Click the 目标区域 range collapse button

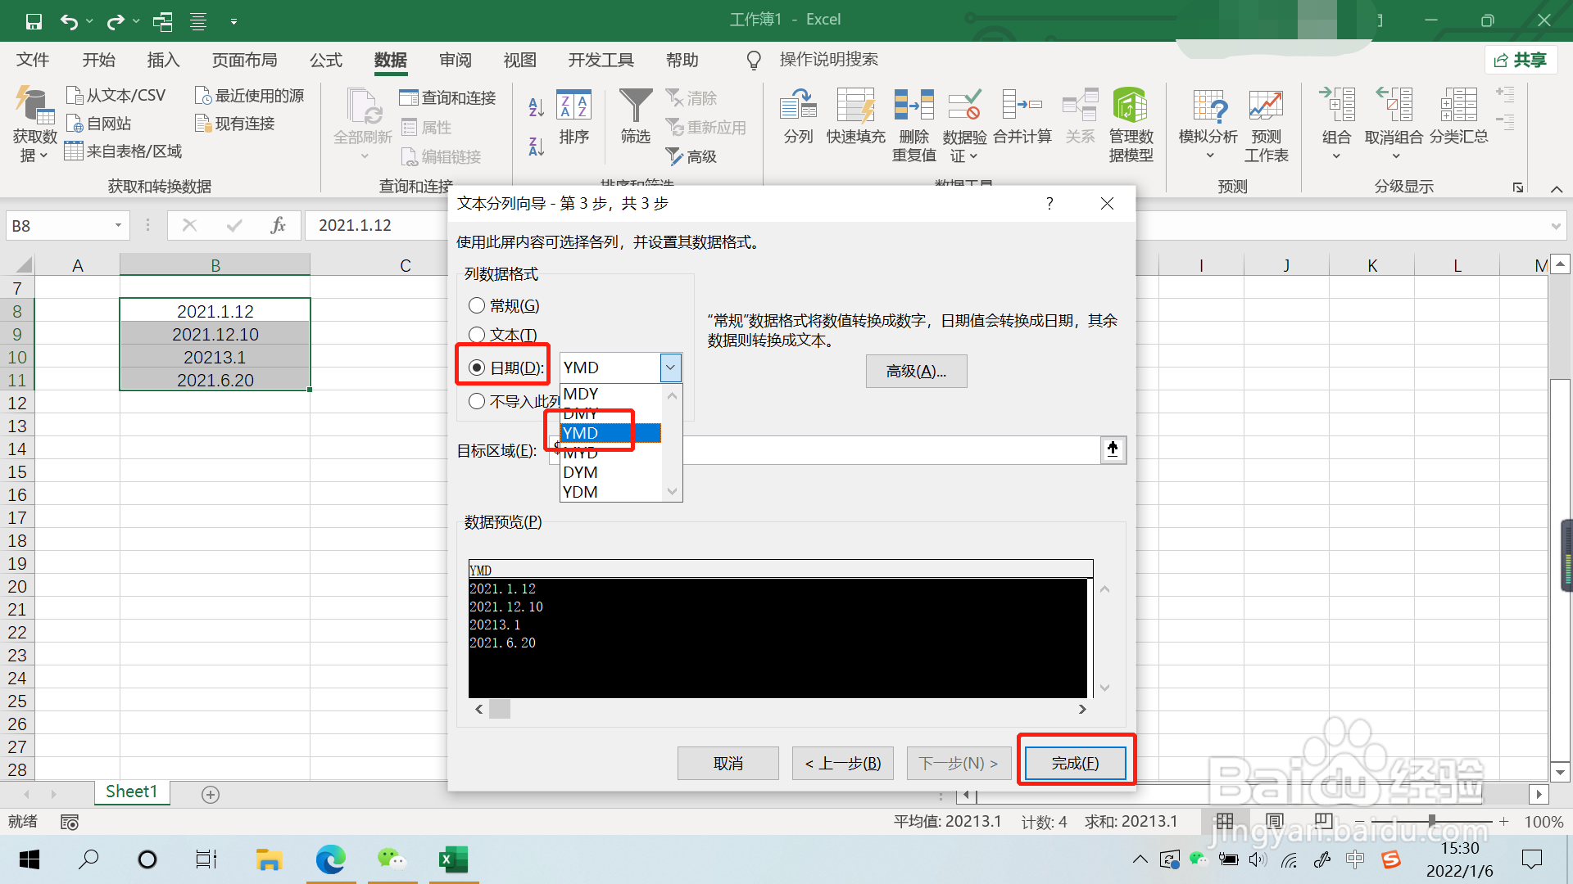[1113, 449]
